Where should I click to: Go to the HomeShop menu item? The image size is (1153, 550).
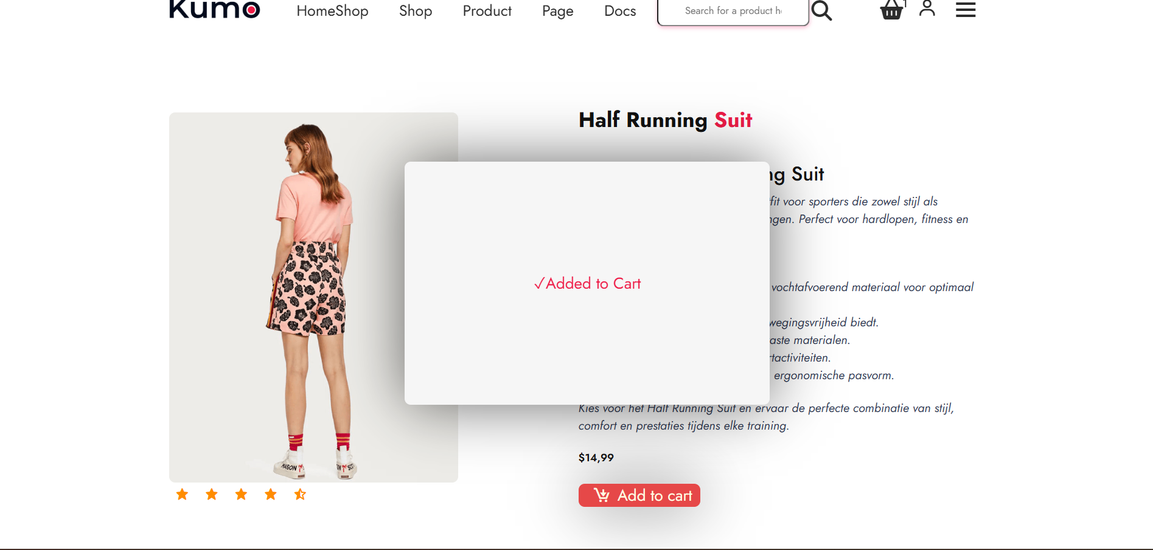click(x=332, y=11)
